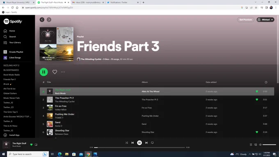Toggle picture-in-picture icon next to the now playing heart
This screenshot has width=279, height=157.
36,145
